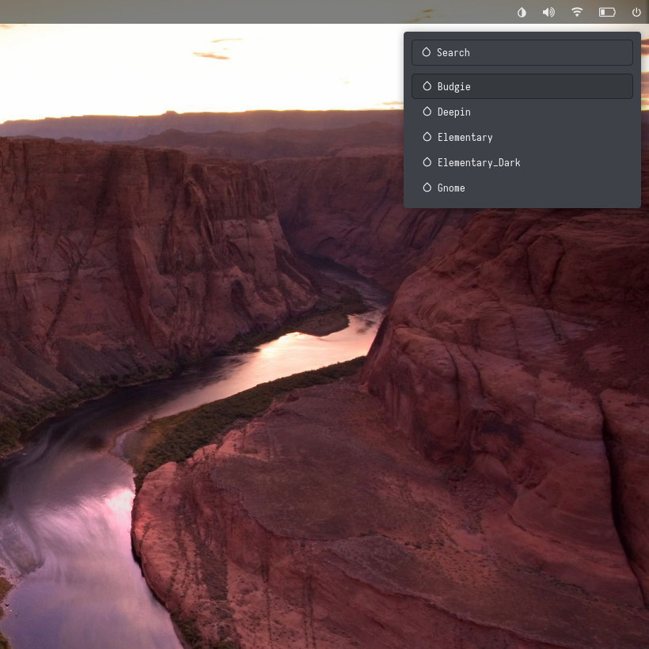Click the droplet icon inside Search box
Image resolution: width=649 pixels, height=649 pixels.
tap(426, 52)
